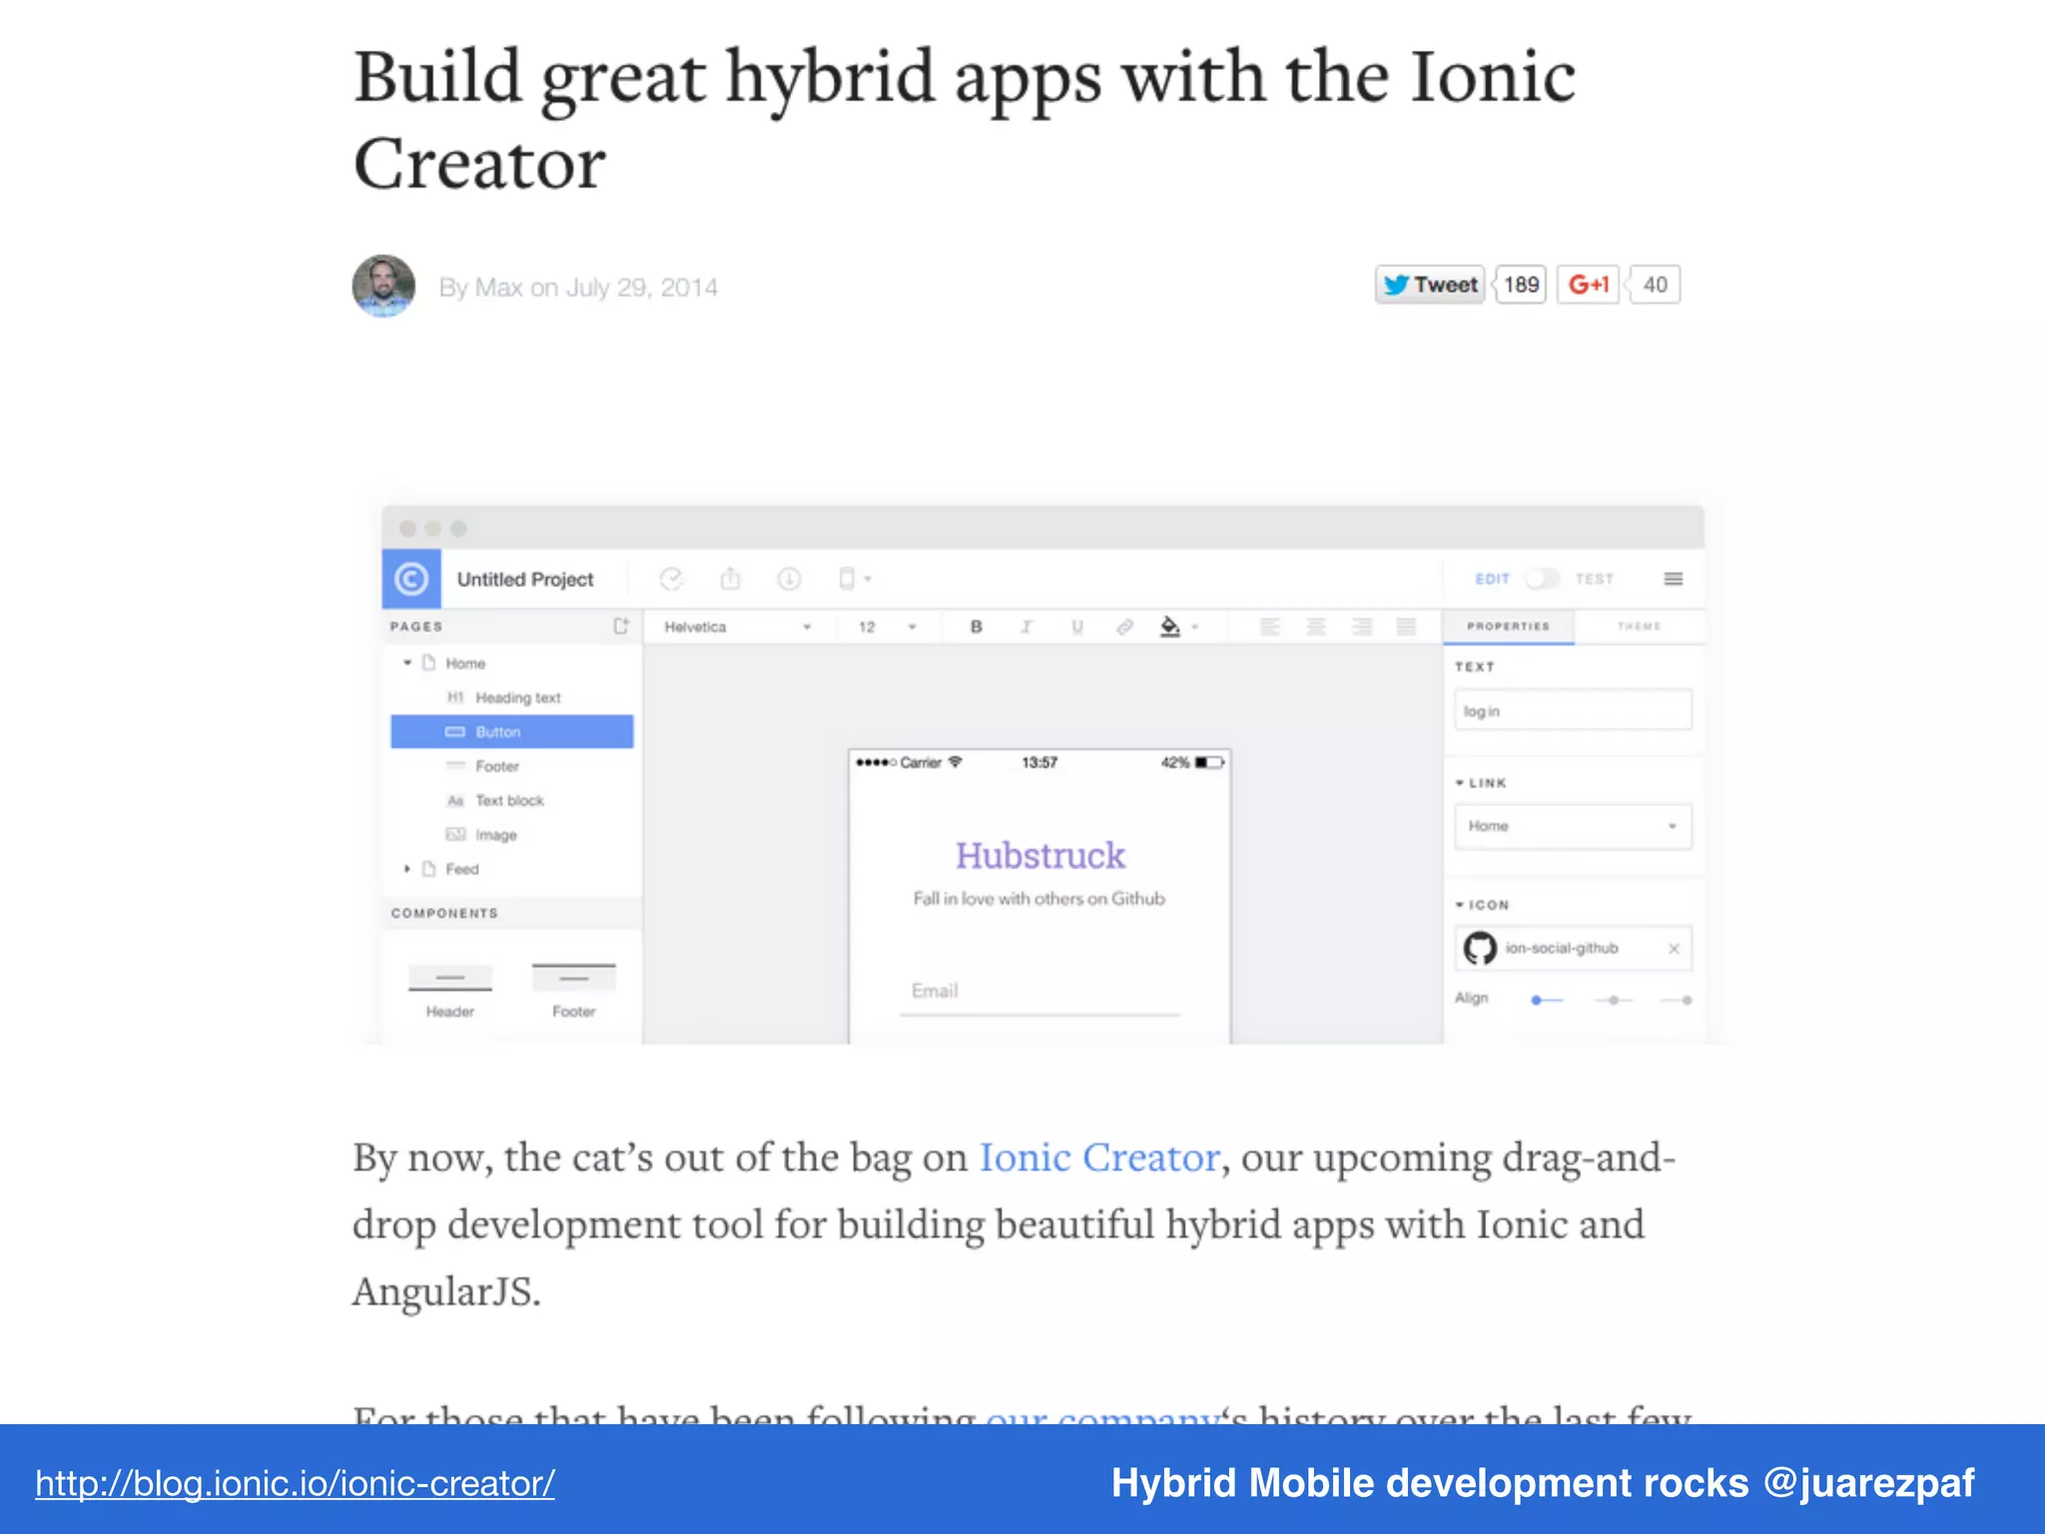Align text center
The image size is (2045, 1534).
pos(1316,627)
